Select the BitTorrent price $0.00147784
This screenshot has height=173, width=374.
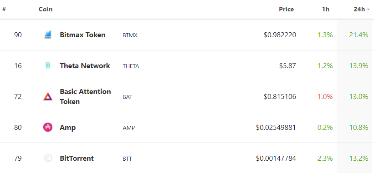tap(276, 158)
